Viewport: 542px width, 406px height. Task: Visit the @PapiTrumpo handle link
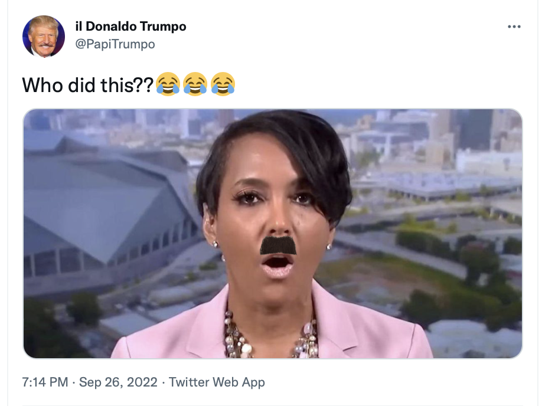115,44
